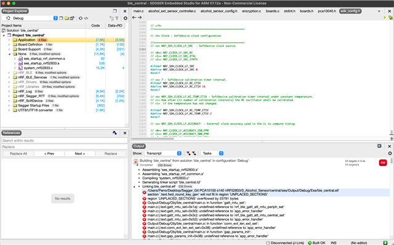
Task: Switch to alcohol_ext_sensor_controller.c tab
Action: point(172,11)
